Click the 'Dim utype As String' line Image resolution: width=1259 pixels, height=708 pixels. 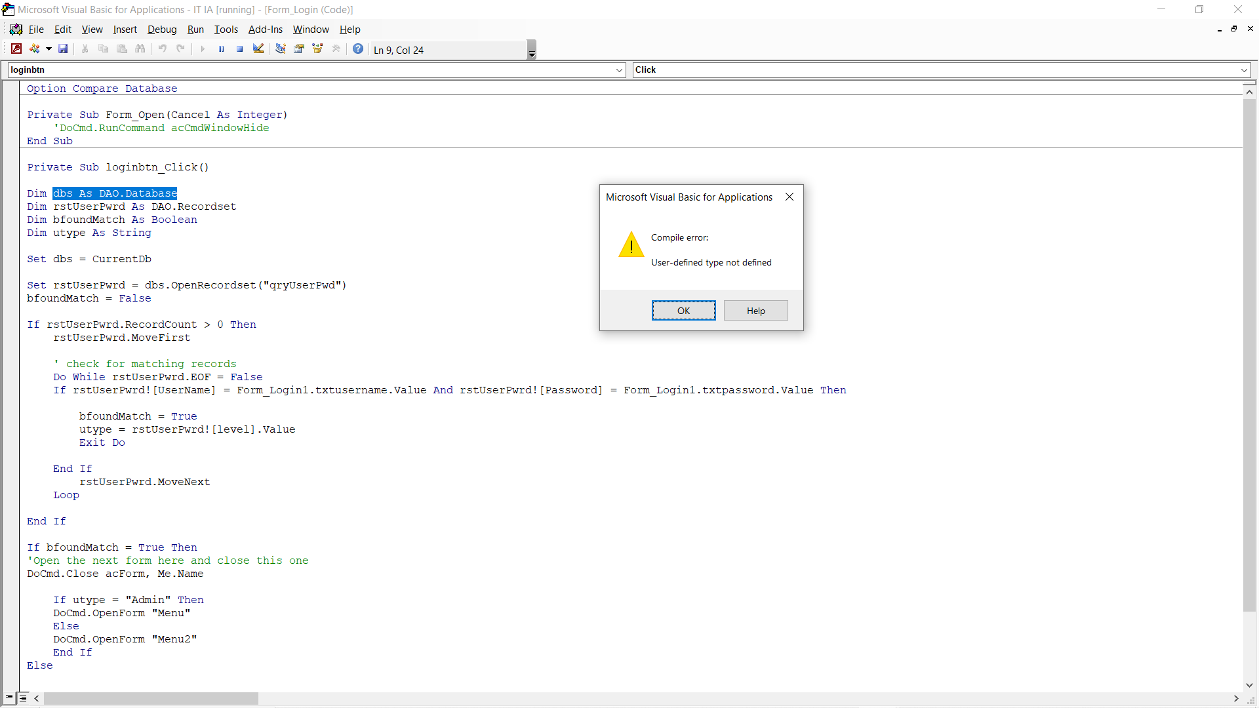(x=89, y=233)
